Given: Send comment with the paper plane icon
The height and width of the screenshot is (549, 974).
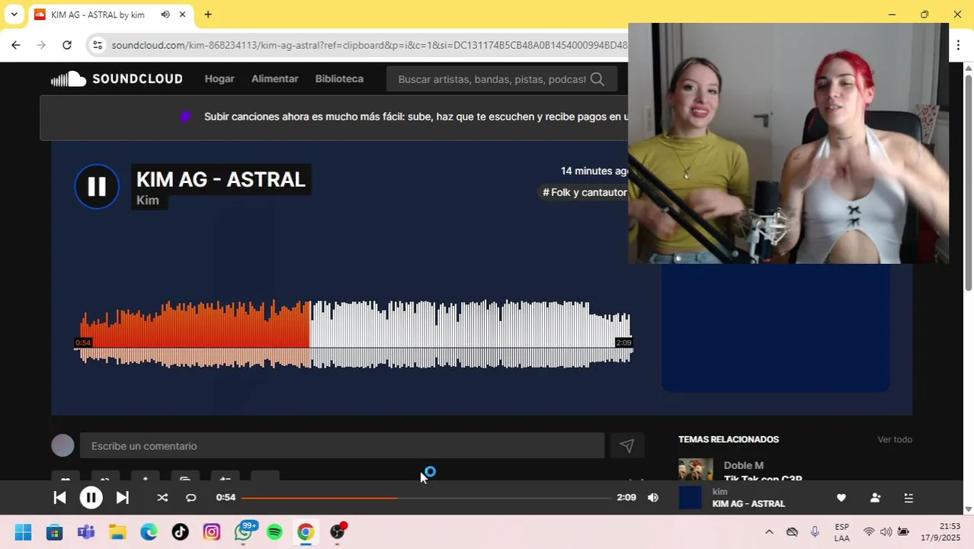Looking at the screenshot, I should pos(626,446).
